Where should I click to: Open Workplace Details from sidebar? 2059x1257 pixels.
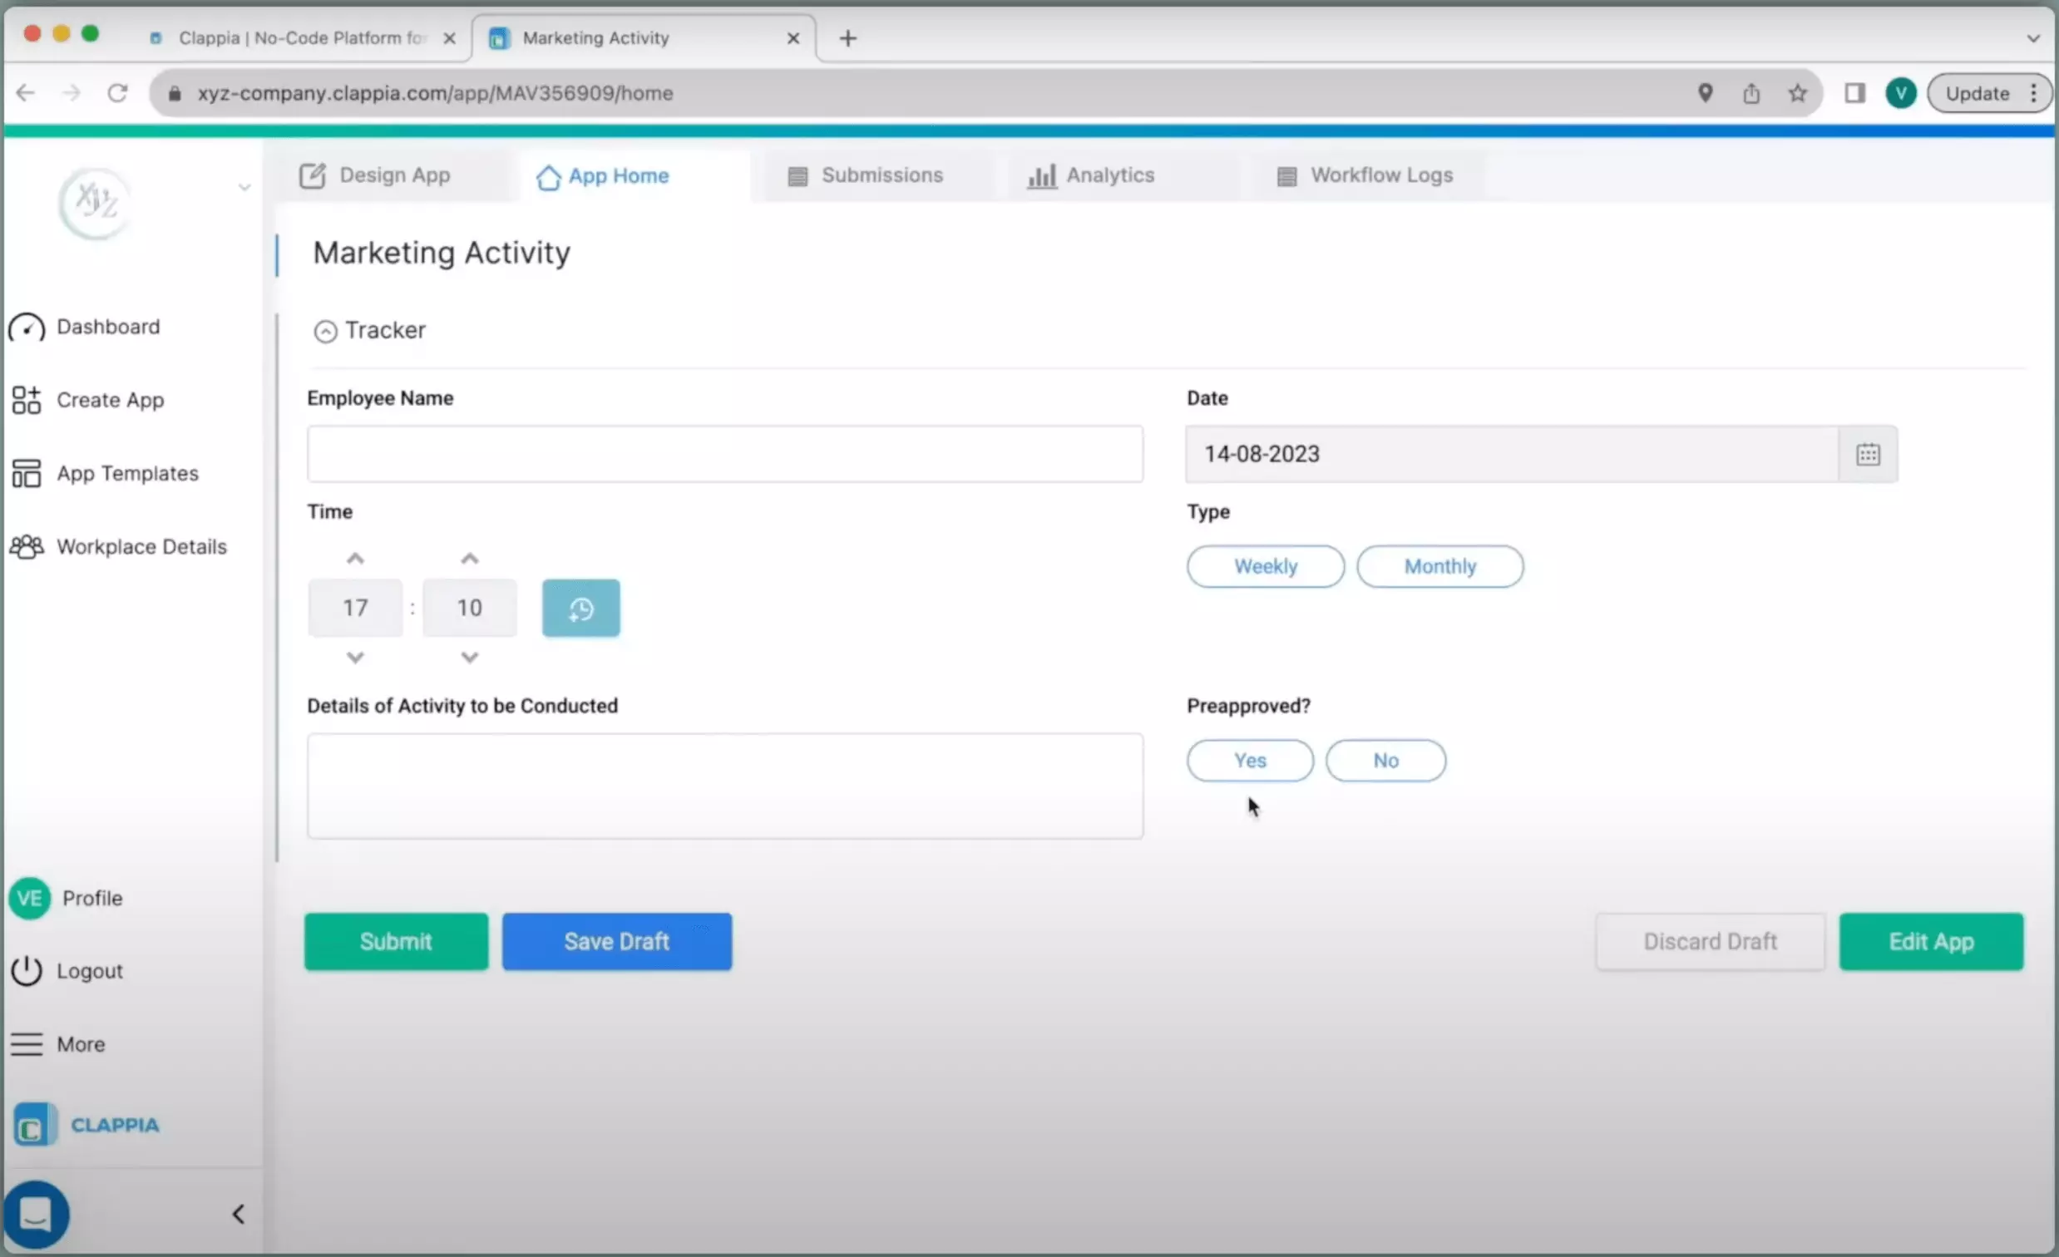(x=141, y=547)
